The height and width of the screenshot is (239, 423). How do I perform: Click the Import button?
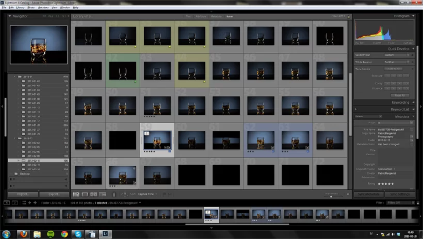click(x=23, y=194)
